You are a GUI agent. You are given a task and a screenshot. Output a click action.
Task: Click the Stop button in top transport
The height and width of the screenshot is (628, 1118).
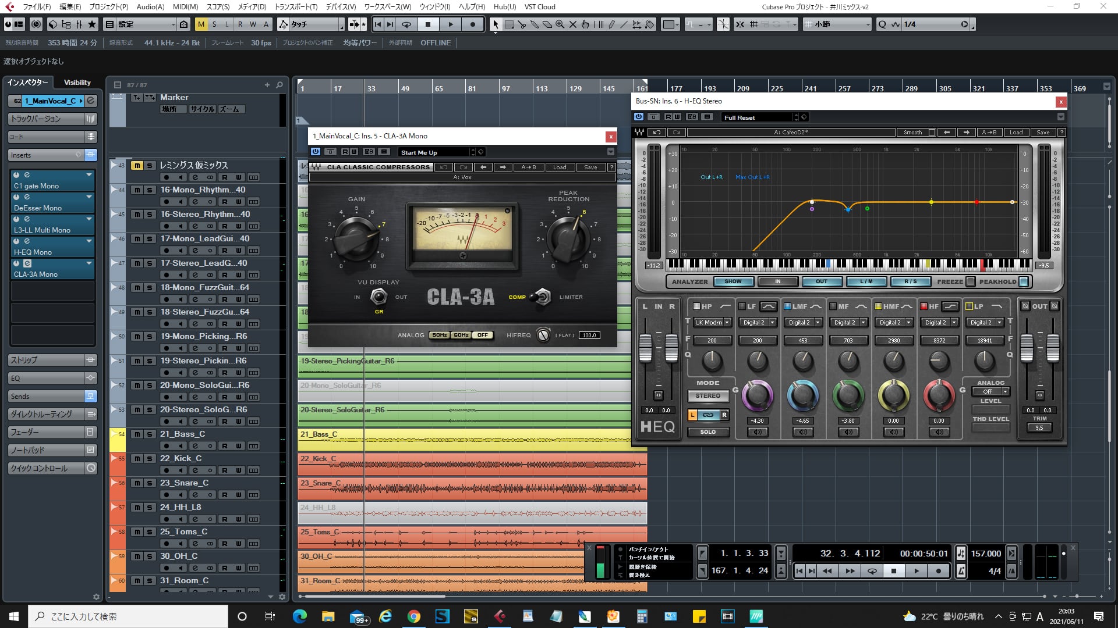pyautogui.click(x=428, y=24)
